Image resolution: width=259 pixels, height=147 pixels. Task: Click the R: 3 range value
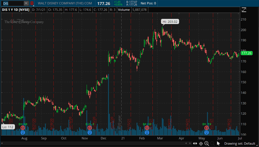point(112,10)
